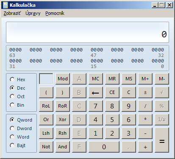
Task: Click the square root button
Action: click(x=162, y=92)
